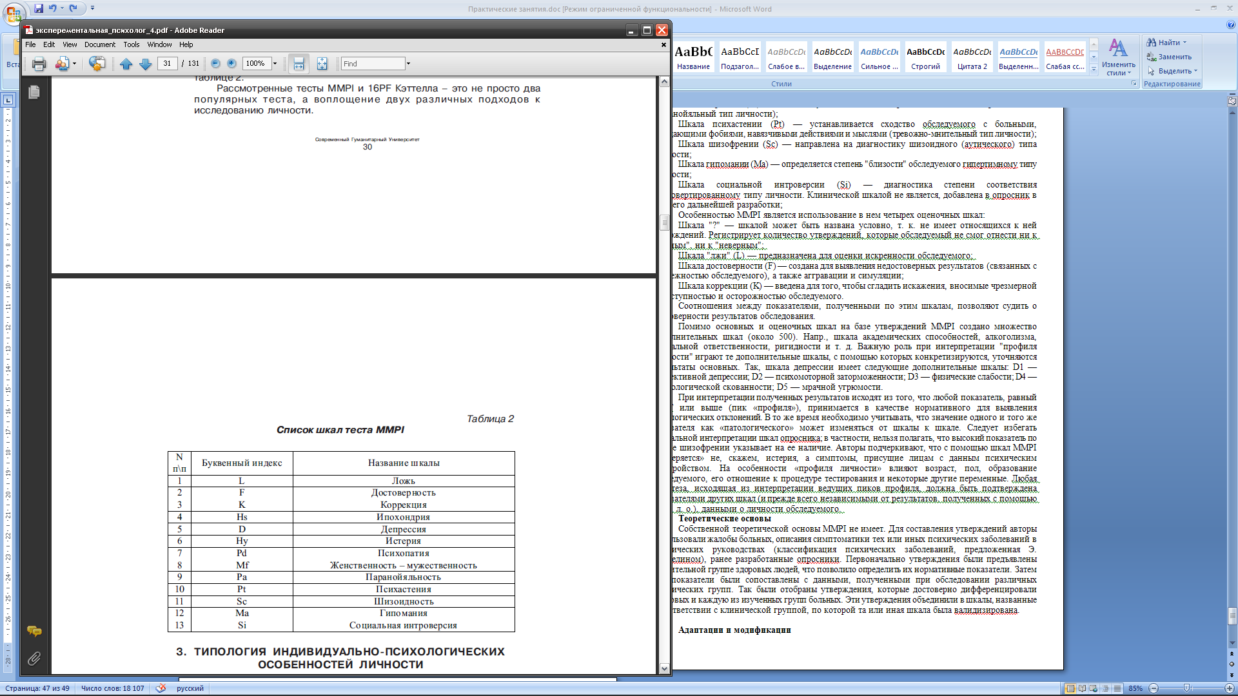Switch to Web Layout view in Word
Viewport: 1238px width, 696px height.
tap(1094, 688)
